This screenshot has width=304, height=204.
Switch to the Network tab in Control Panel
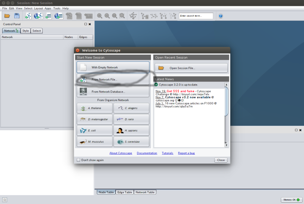point(11,31)
